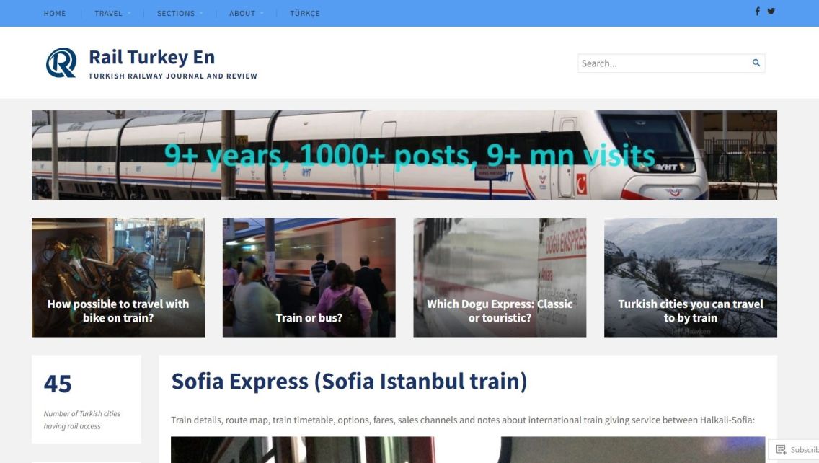Screen dimensions: 819x463
Task: Click "TURKISH RAILWAY JOURNAL AND REVIEW" tagline
Action: click(173, 76)
